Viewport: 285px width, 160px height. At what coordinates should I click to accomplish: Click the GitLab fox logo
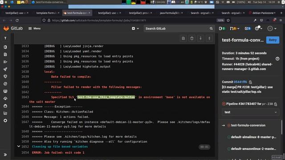pyautogui.click(x=6, y=28)
